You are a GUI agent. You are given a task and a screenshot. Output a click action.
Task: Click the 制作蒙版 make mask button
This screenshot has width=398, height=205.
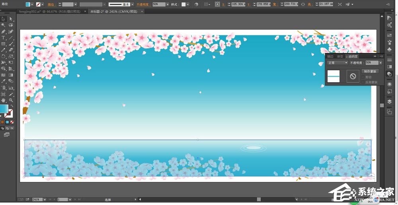[370, 72]
